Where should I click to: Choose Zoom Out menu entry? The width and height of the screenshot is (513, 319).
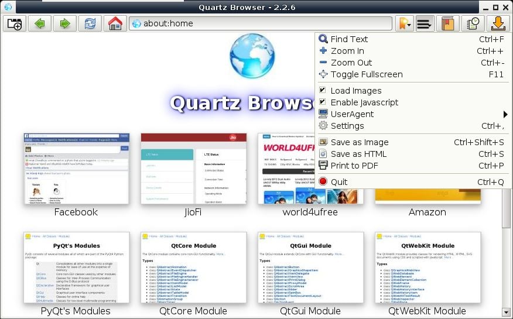click(x=413, y=63)
